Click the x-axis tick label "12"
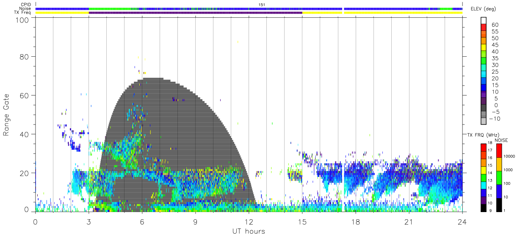This screenshot has height=240, width=520. (249, 221)
